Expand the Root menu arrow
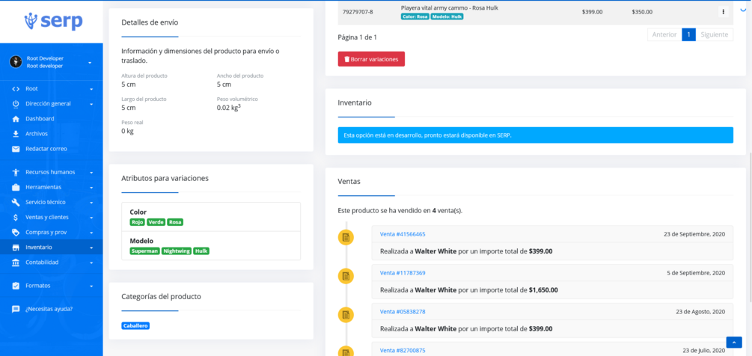The height and width of the screenshot is (356, 752). click(x=91, y=89)
